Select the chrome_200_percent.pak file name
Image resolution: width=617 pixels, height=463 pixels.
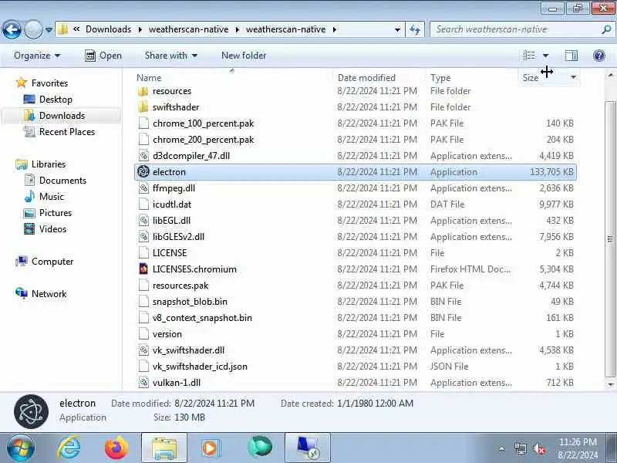tap(203, 140)
